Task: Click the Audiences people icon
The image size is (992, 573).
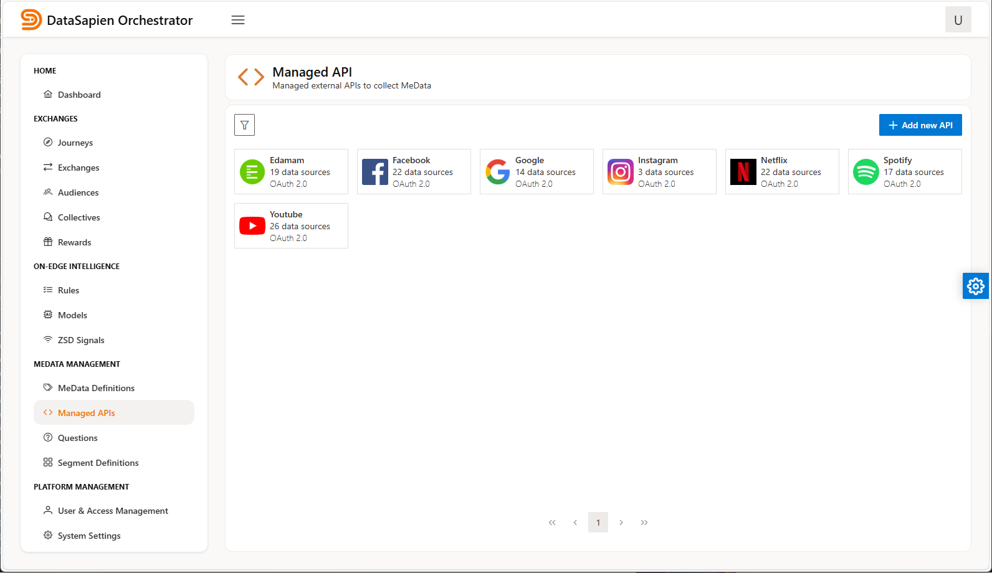Action: click(x=48, y=192)
